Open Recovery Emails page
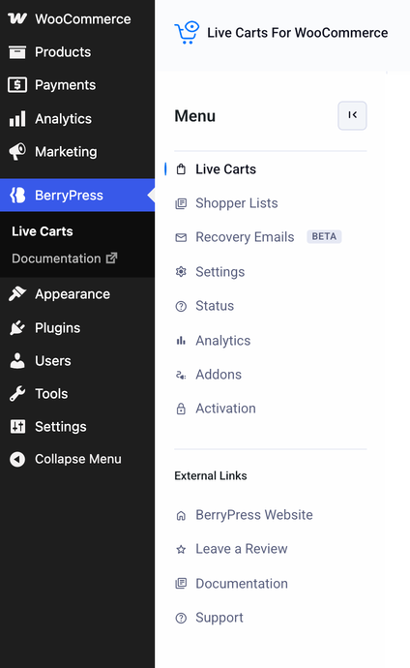Screen dimensions: 410x668 click(245, 237)
